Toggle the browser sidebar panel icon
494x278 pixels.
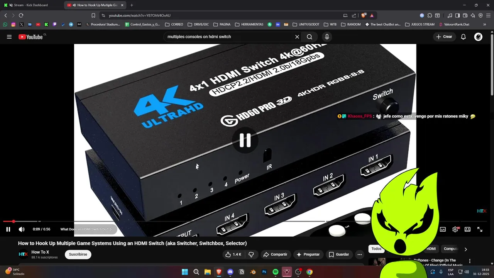457,15
